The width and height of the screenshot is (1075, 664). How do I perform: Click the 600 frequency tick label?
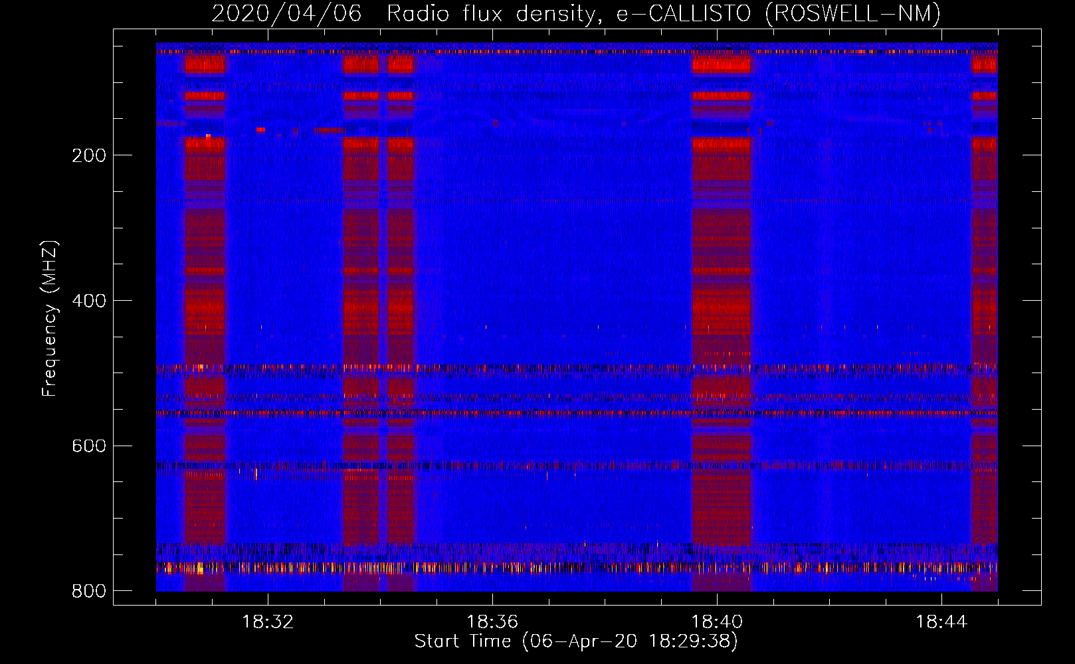(88, 446)
